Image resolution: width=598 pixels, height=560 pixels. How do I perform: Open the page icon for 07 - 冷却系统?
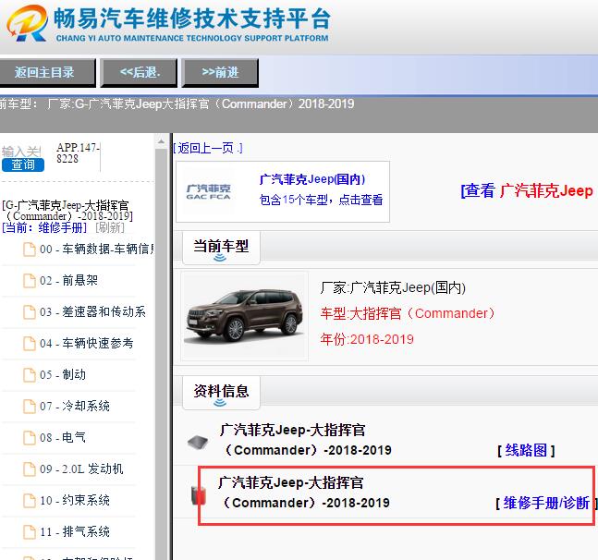click(x=30, y=406)
